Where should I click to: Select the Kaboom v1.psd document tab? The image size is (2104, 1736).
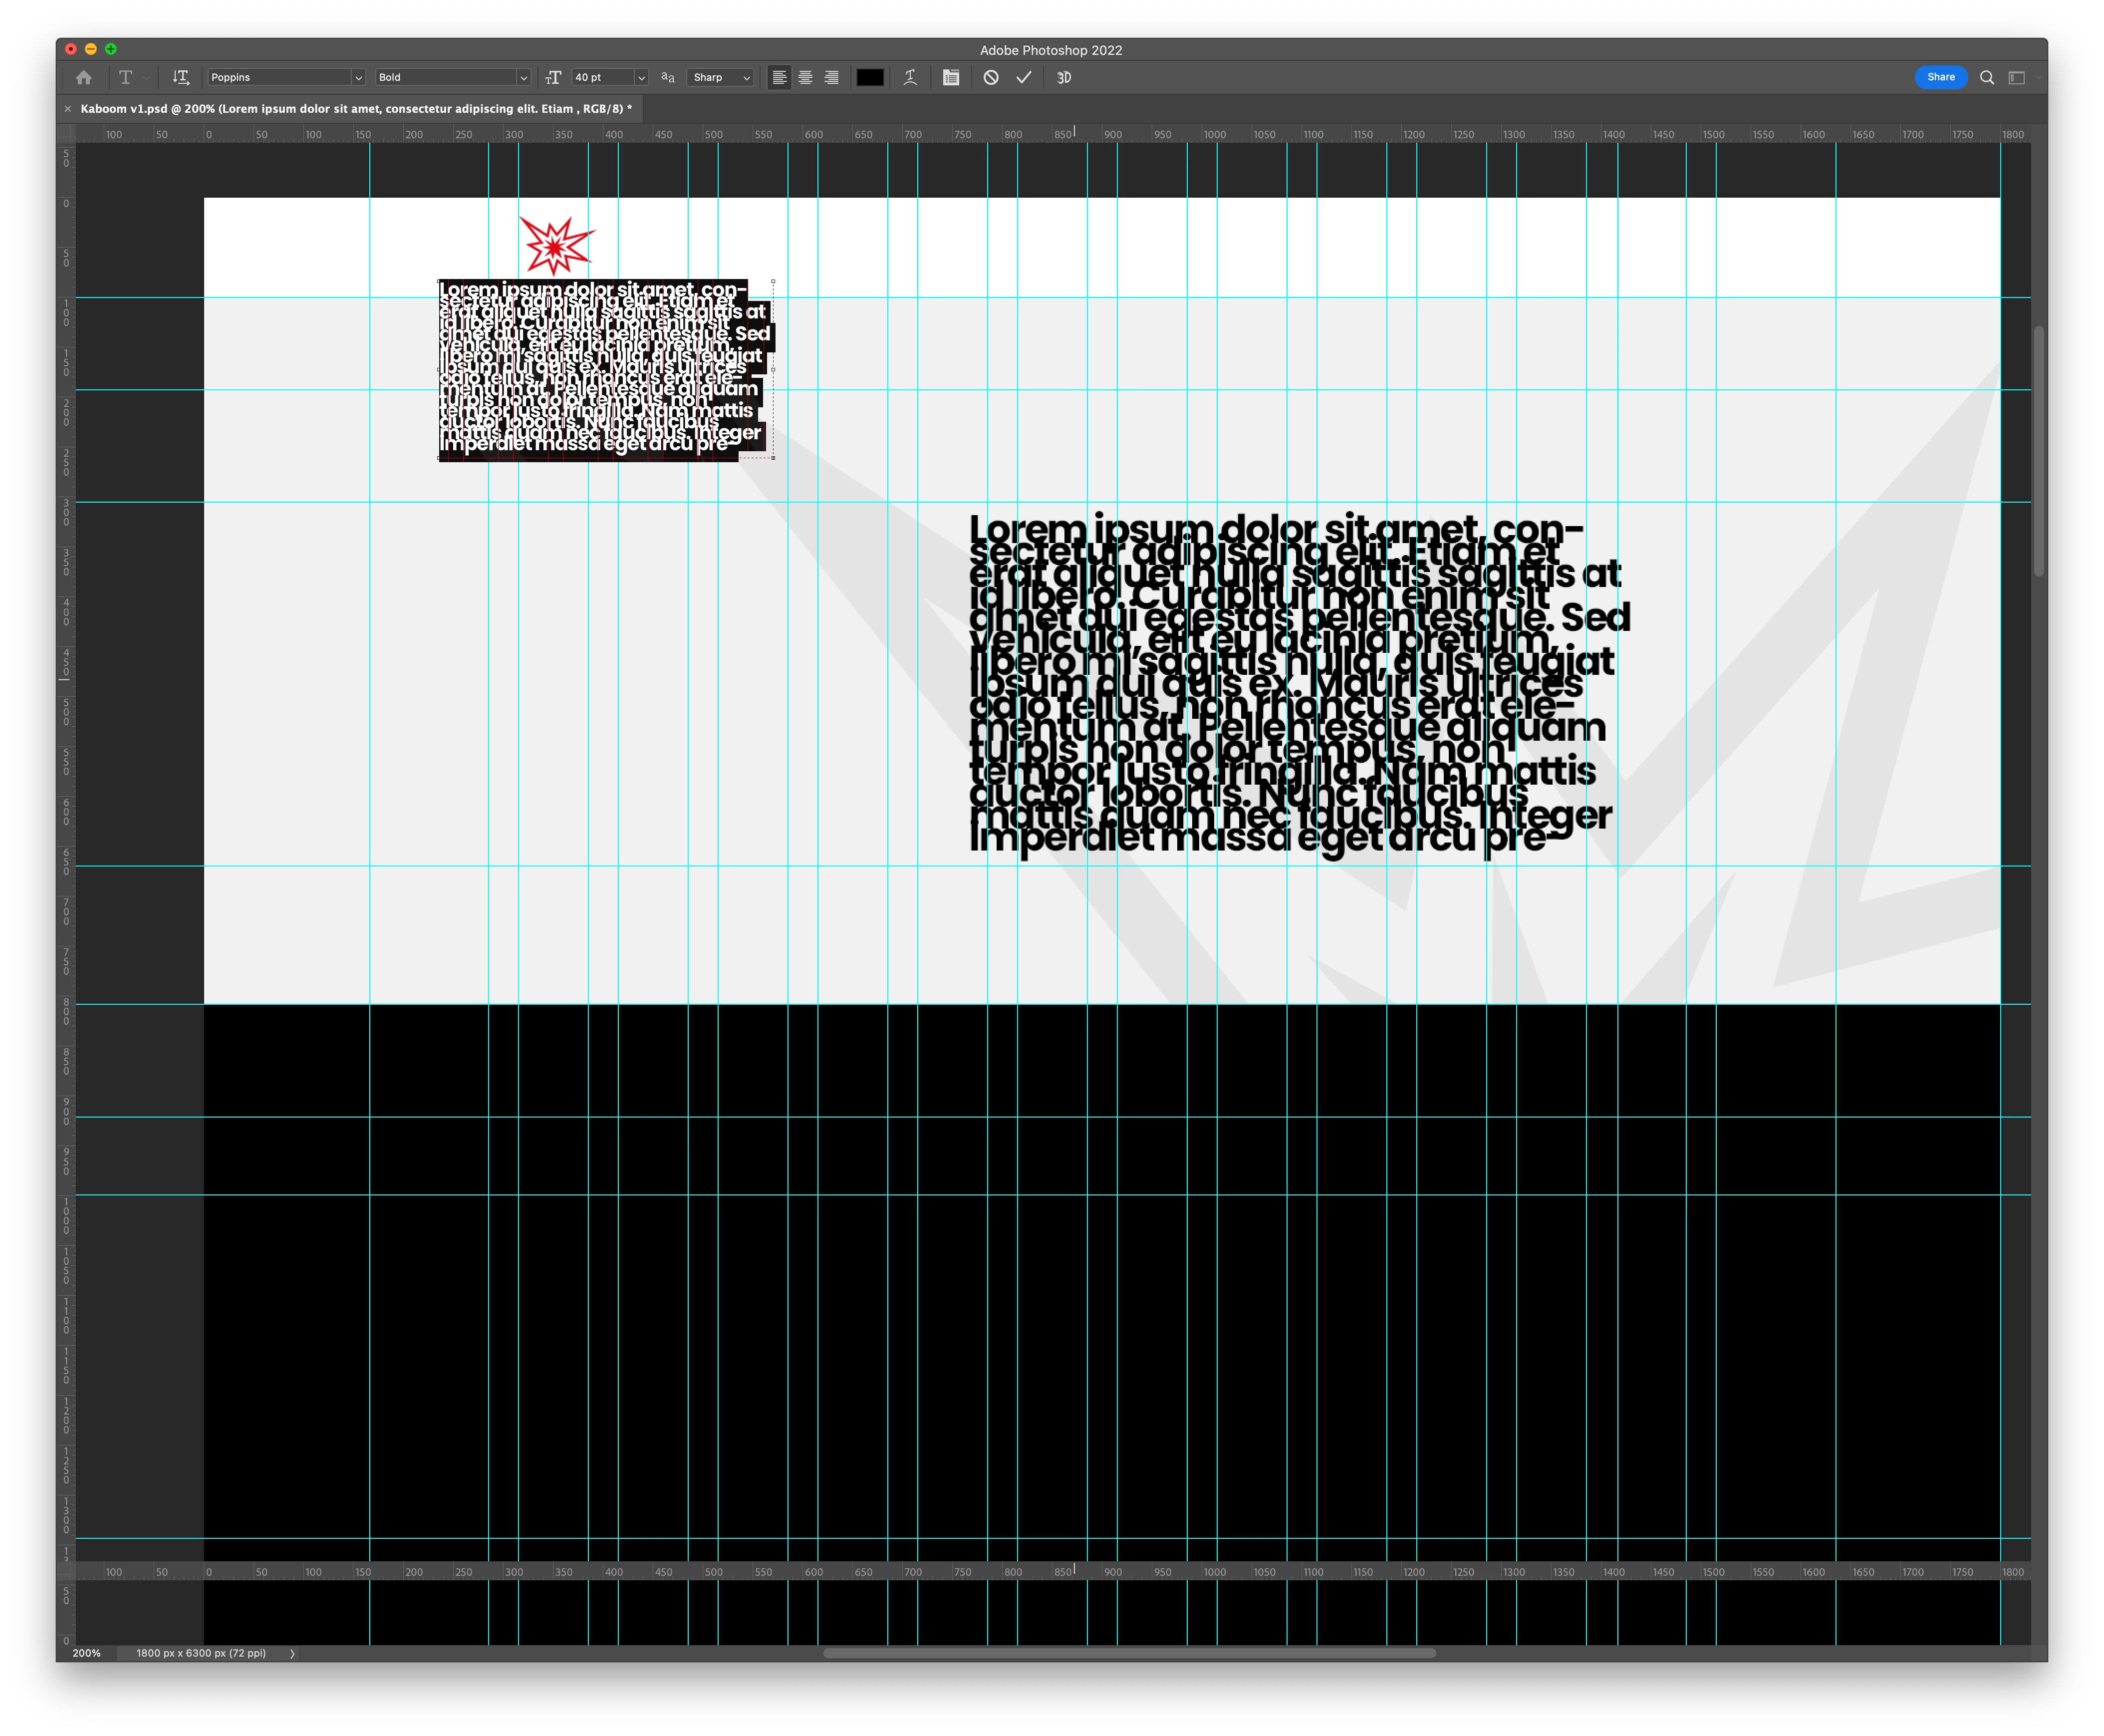click(355, 109)
